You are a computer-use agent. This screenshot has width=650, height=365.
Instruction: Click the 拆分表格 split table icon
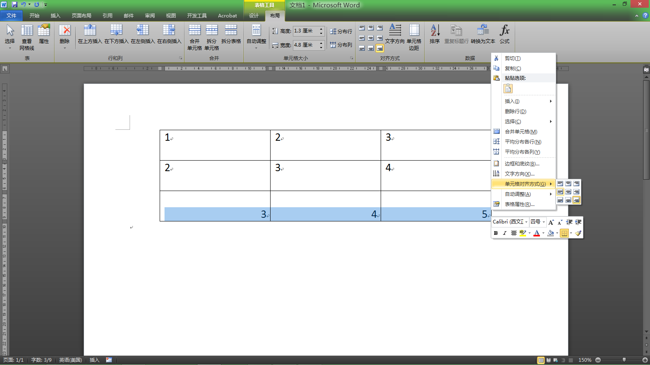tap(231, 34)
